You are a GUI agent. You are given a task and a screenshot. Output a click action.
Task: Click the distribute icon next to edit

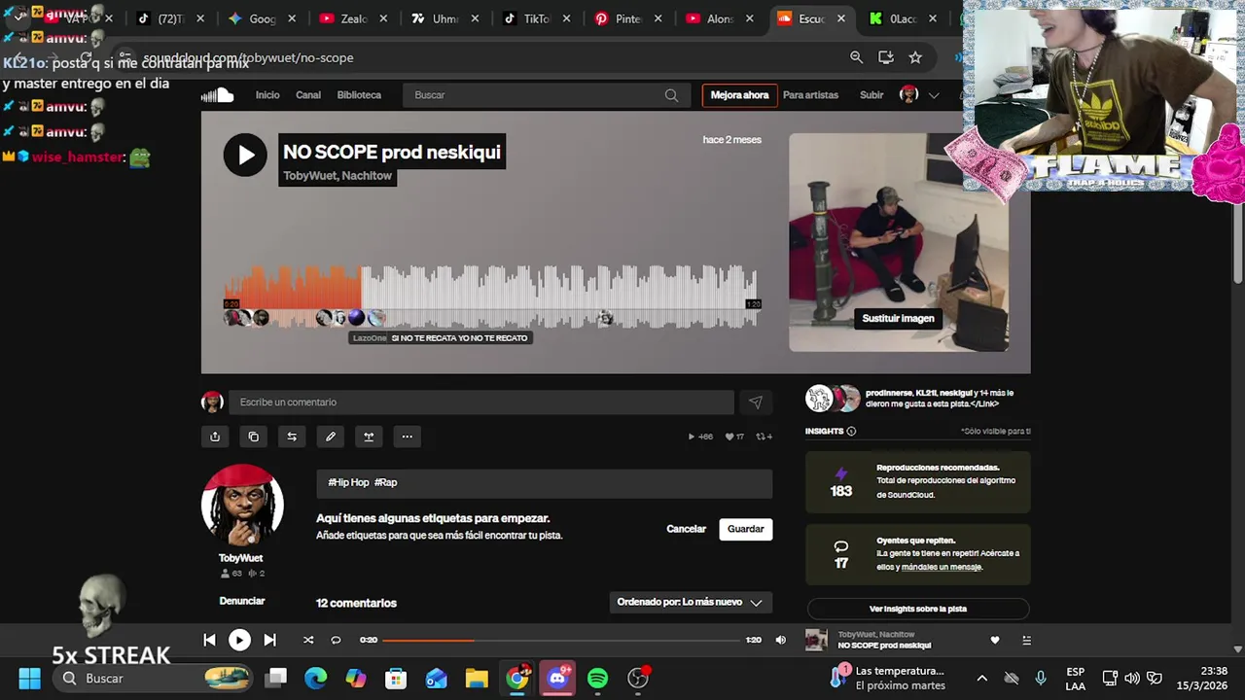pyautogui.click(x=369, y=437)
